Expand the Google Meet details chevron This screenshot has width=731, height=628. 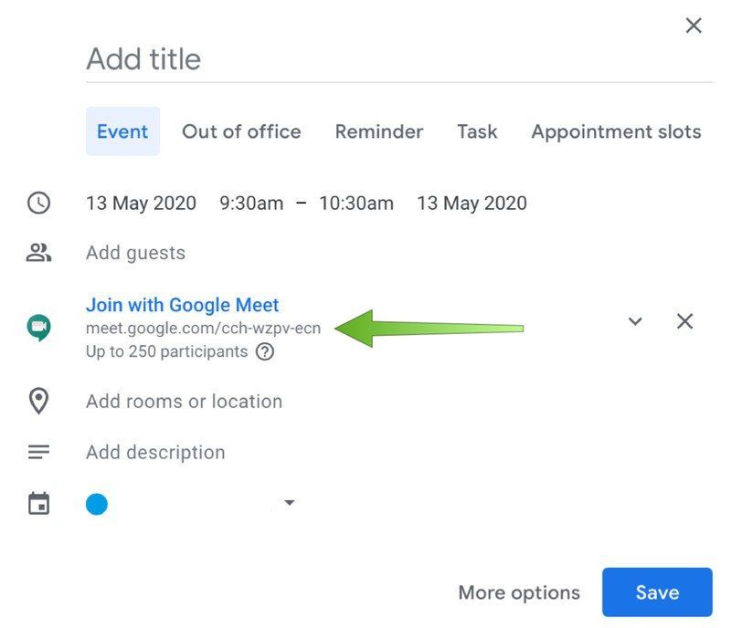click(x=634, y=321)
